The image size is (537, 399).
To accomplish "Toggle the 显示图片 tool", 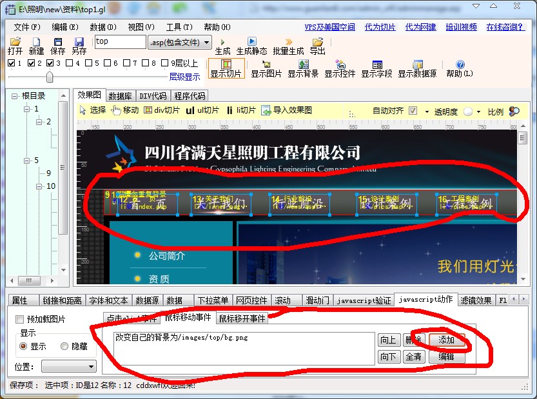I will [x=266, y=68].
